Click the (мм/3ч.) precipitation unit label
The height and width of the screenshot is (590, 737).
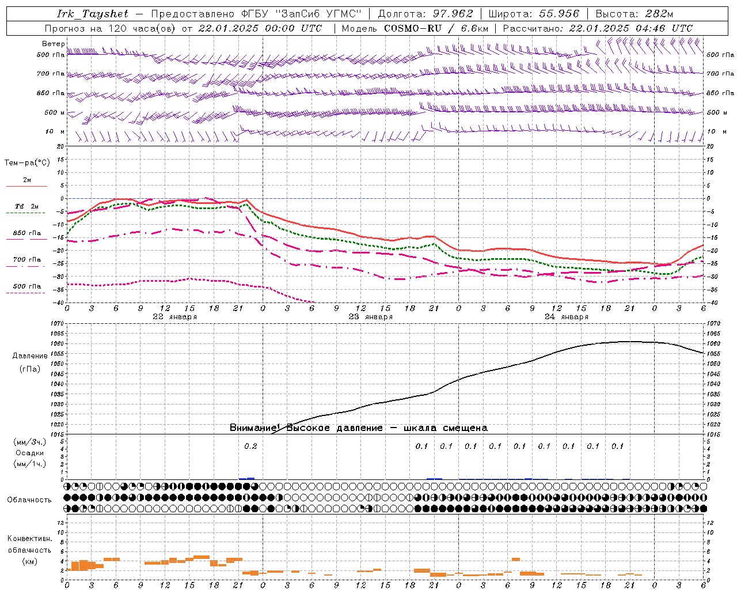click(x=30, y=442)
